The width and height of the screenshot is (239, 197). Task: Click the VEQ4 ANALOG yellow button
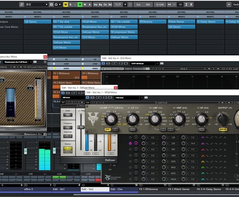pyautogui.click(x=223, y=130)
